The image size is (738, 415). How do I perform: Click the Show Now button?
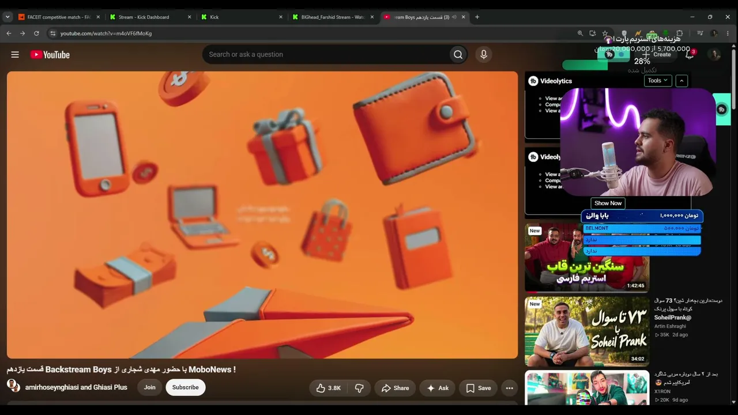pos(608,203)
